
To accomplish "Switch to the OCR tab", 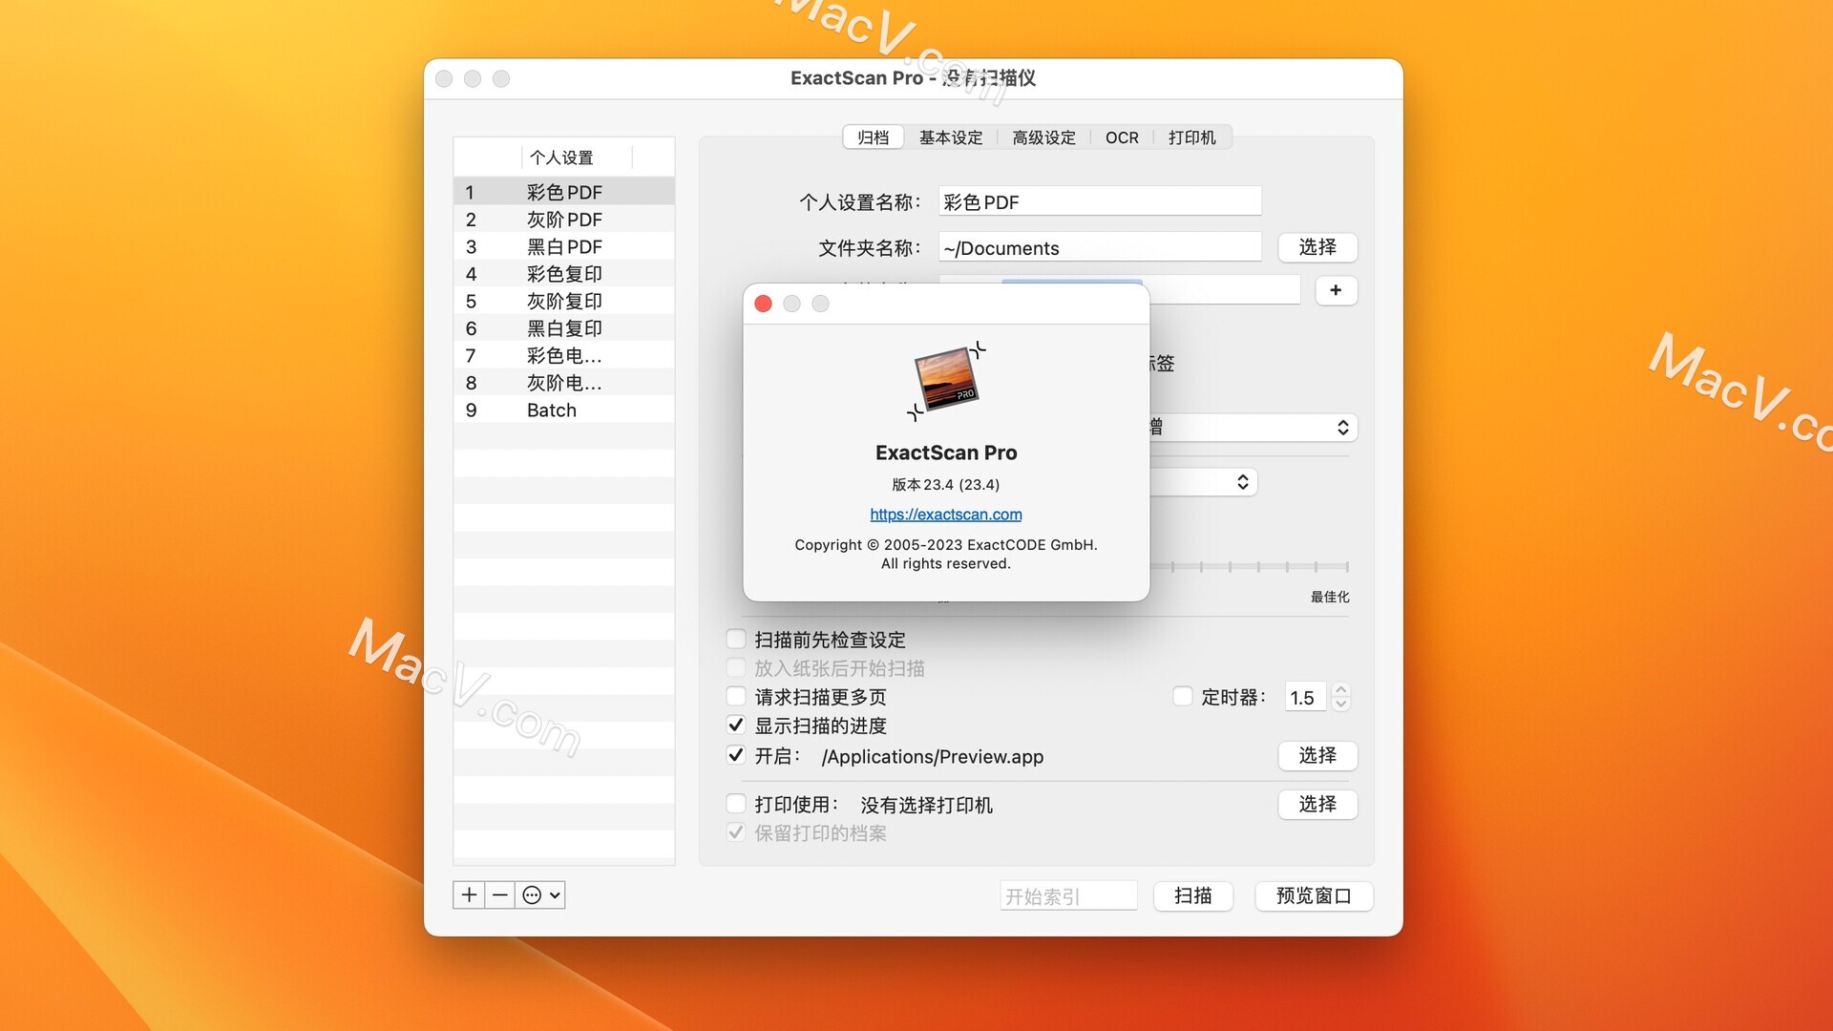I will [x=1122, y=137].
